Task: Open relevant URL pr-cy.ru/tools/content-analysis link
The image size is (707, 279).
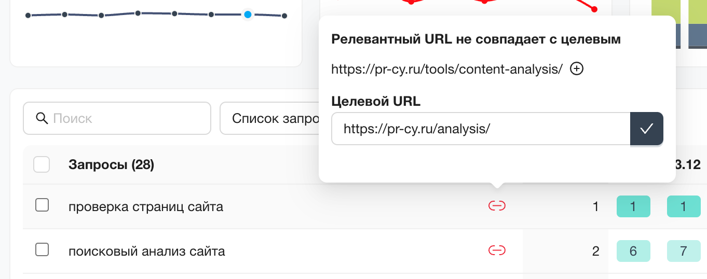Action: click(446, 69)
